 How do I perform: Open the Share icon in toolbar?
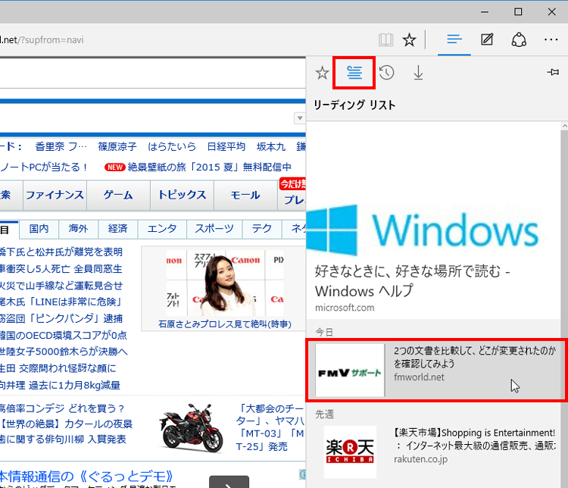click(520, 39)
